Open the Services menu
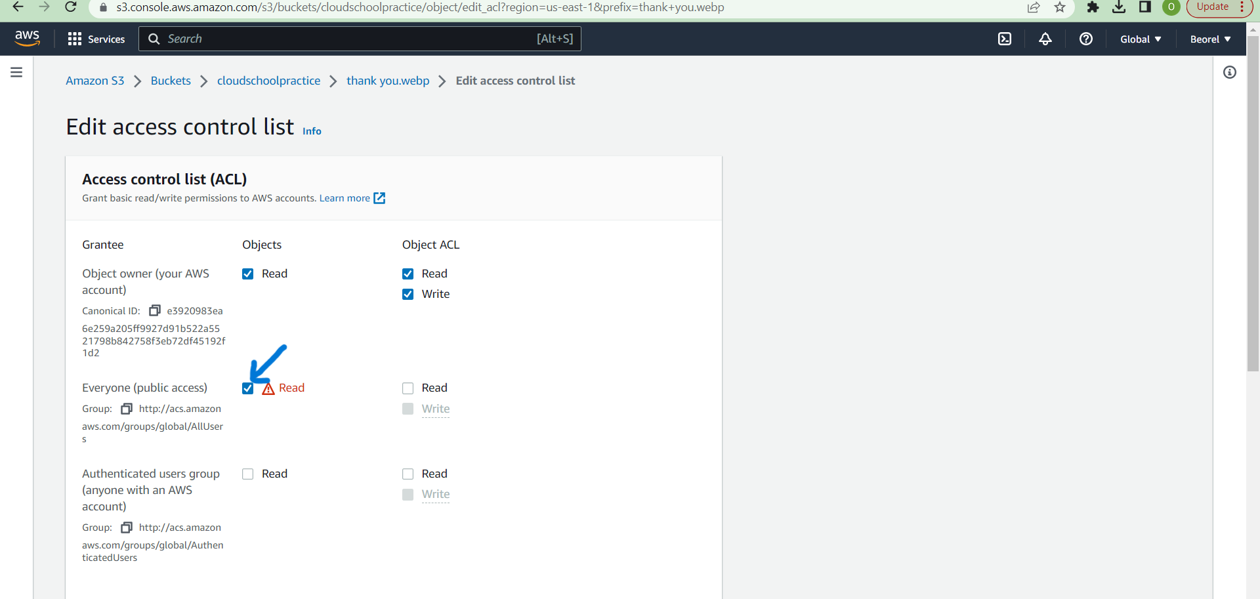The image size is (1260, 599). click(96, 39)
